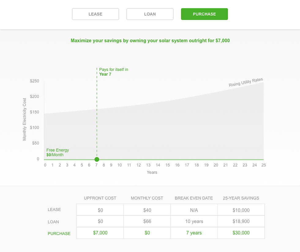300x252 pixels.
Task: Click the $30,000 purchase savings cell
Action: pyautogui.click(x=241, y=233)
